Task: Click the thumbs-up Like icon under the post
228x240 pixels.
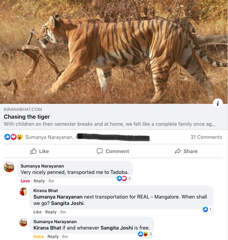Action: [34, 151]
